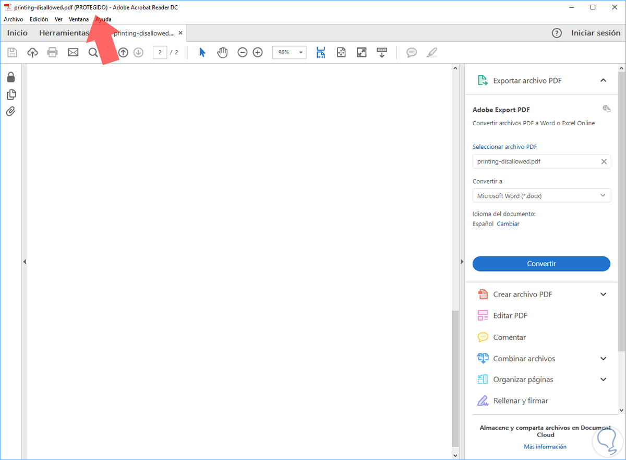The height and width of the screenshot is (460, 626).
Task: Click the blue Convertir button
Action: tap(541, 264)
